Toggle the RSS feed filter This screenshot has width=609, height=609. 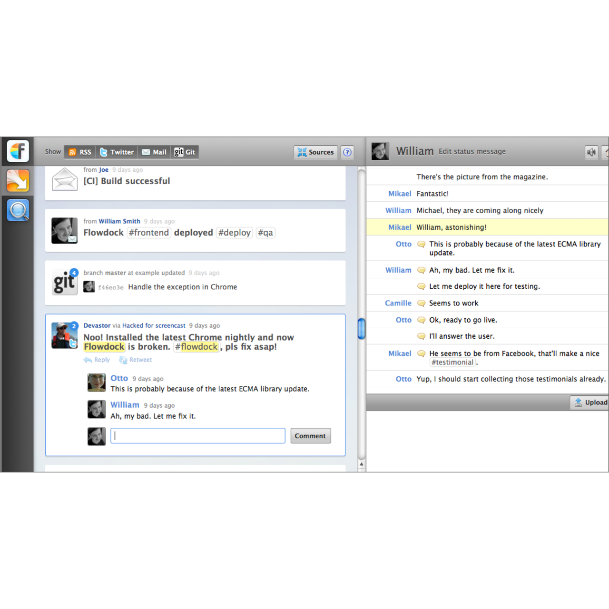pyautogui.click(x=79, y=152)
